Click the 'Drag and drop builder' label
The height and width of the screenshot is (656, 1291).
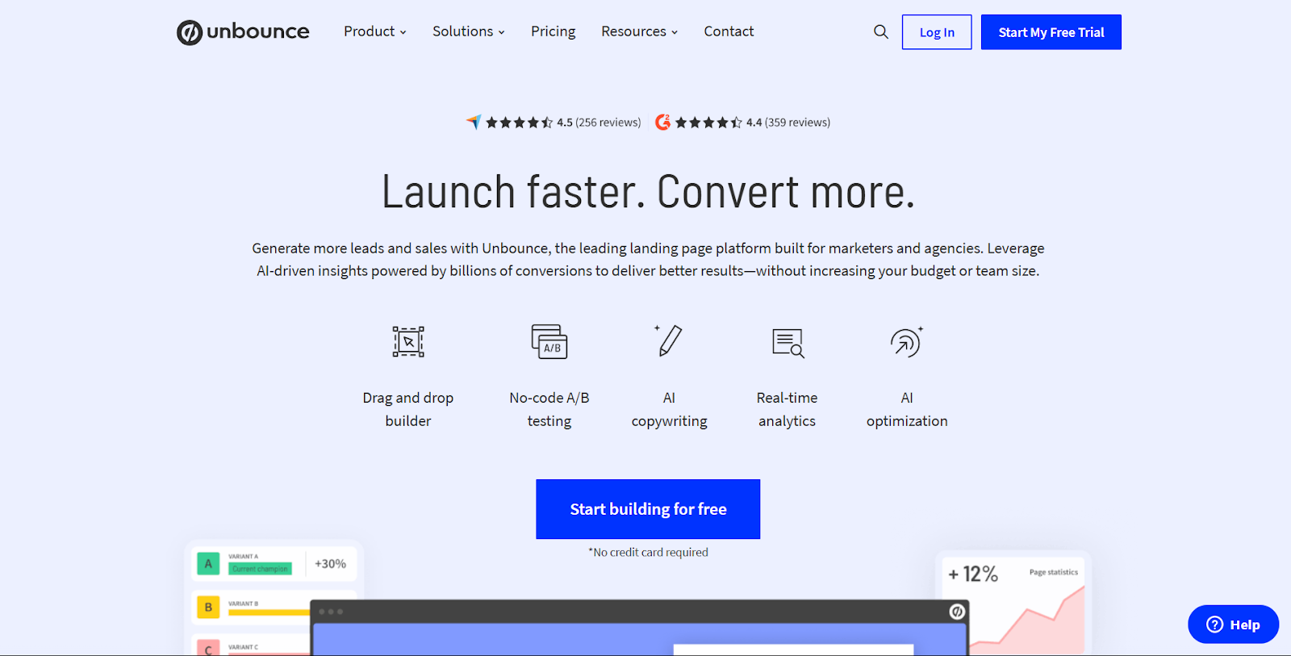(408, 409)
